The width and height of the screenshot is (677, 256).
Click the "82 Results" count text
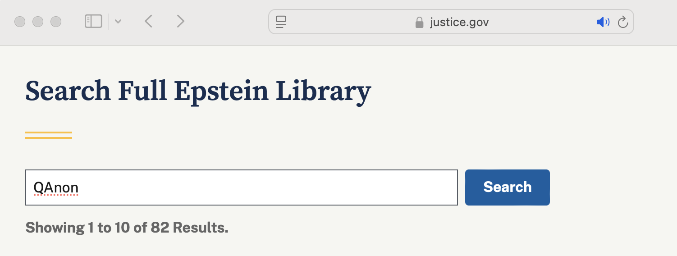click(x=189, y=228)
